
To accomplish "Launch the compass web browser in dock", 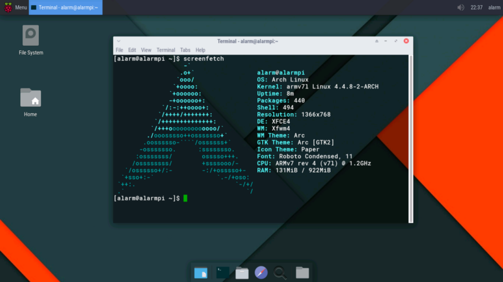I will point(262,273).
